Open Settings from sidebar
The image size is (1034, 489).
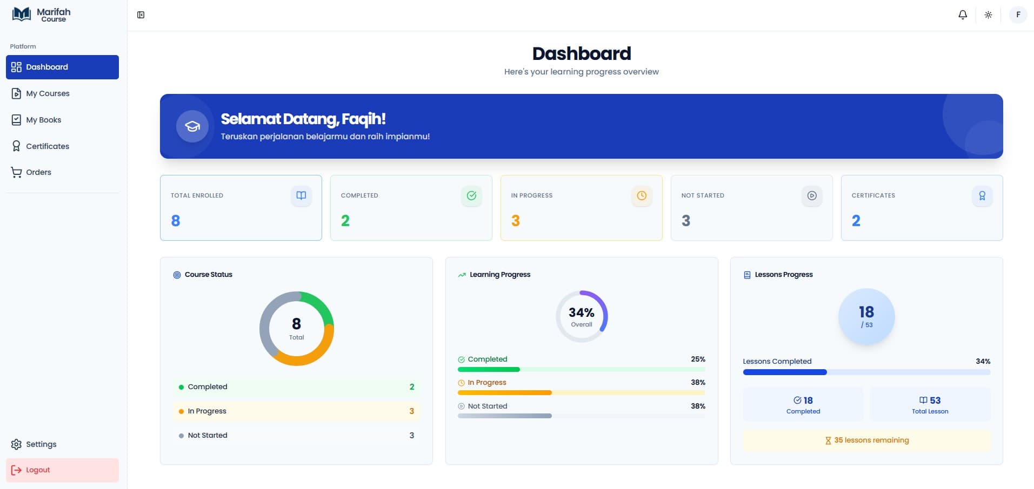62,444
